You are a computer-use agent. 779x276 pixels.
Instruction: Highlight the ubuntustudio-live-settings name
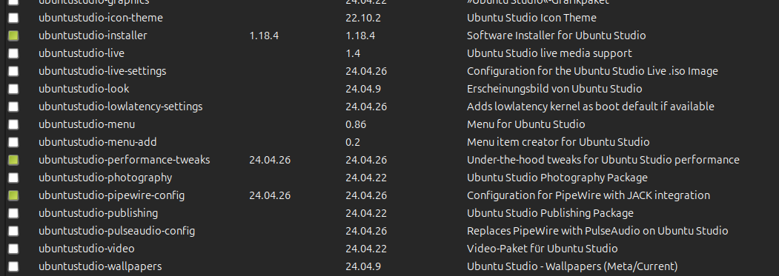[102, 71]
